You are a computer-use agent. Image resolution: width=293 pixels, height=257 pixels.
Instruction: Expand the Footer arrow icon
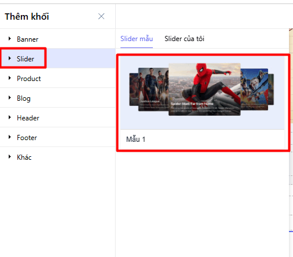pos(10,137)
